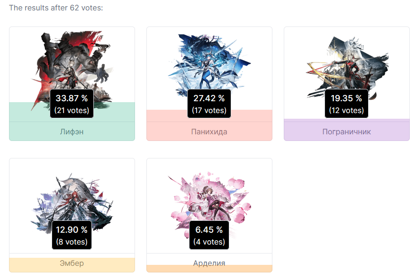Click the Пограничник name label
The height and width of the screenshot is (280, 415).
click(346, 131)
